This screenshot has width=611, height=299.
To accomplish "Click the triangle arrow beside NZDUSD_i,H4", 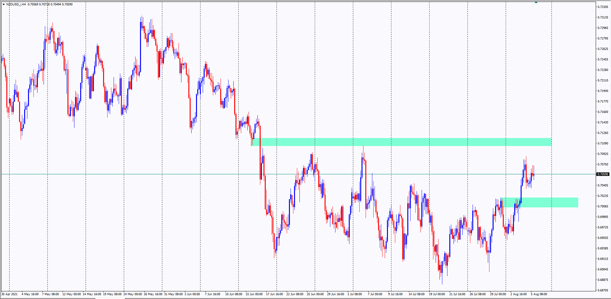I will (x=4, y=4).
